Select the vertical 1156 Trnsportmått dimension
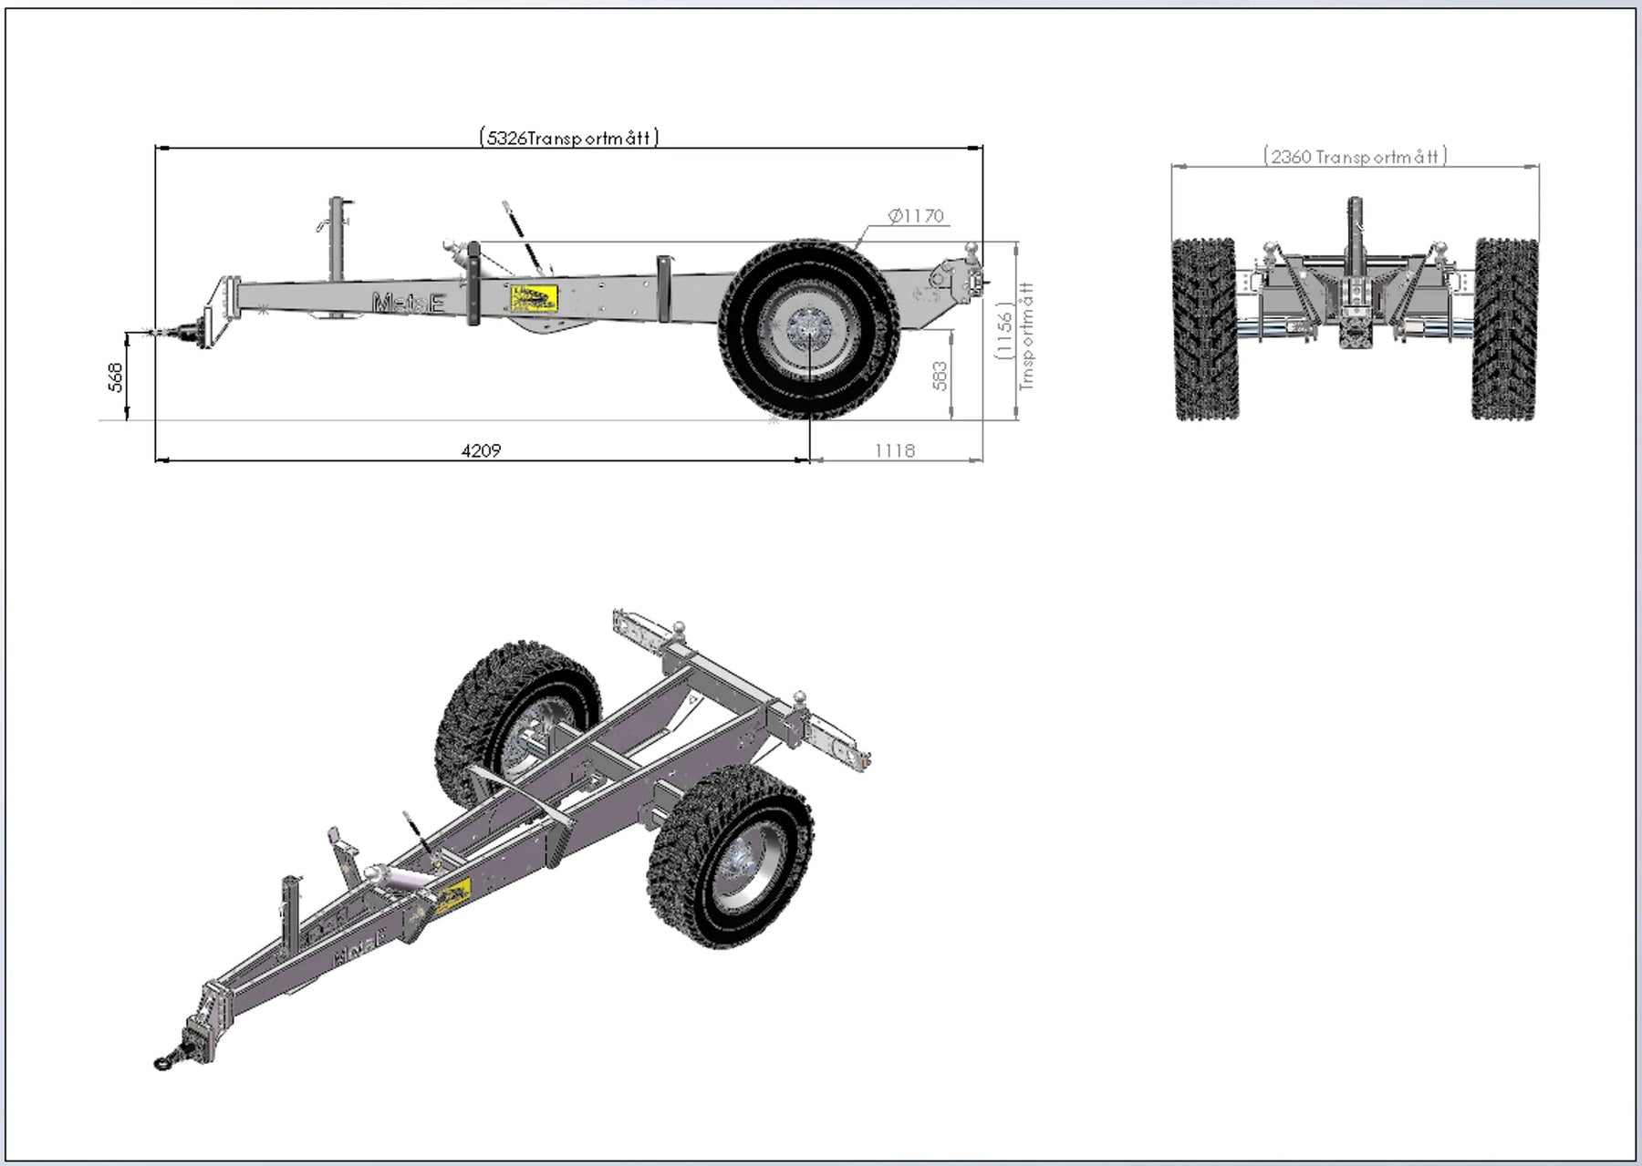 tap(1014, 335)
